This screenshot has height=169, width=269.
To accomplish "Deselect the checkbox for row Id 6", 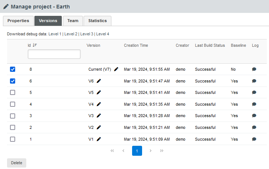I will 13,81.
